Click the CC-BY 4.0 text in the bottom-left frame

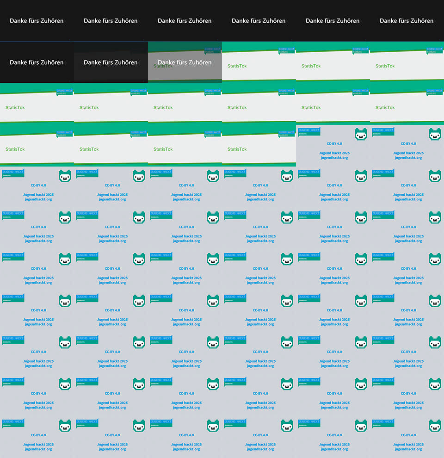[38, 435]
